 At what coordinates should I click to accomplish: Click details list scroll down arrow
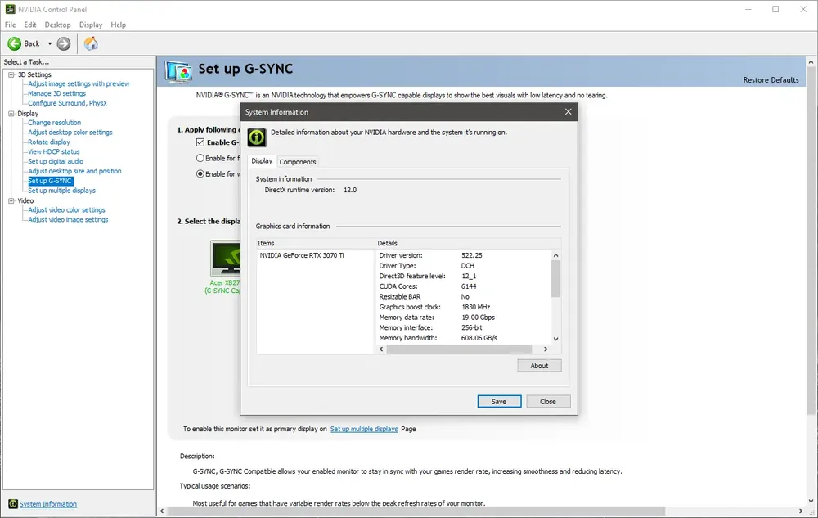tap(555, 339)
